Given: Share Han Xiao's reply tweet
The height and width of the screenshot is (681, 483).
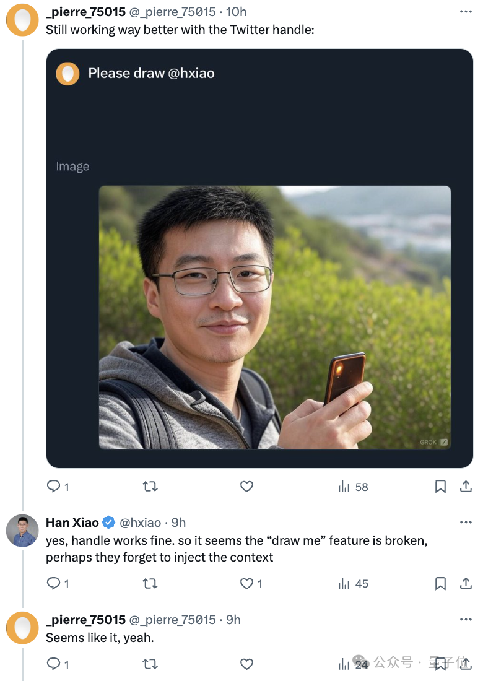Looking at the screenshot, I should click(x=466, y=583).
